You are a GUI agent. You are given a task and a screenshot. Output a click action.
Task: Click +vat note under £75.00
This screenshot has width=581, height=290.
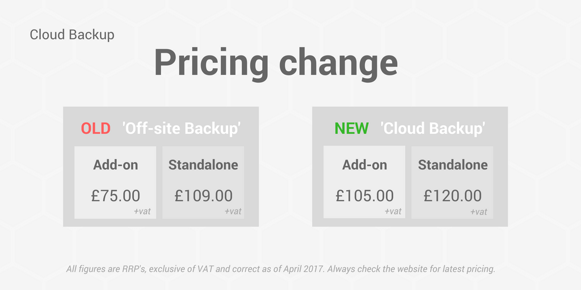142,212
